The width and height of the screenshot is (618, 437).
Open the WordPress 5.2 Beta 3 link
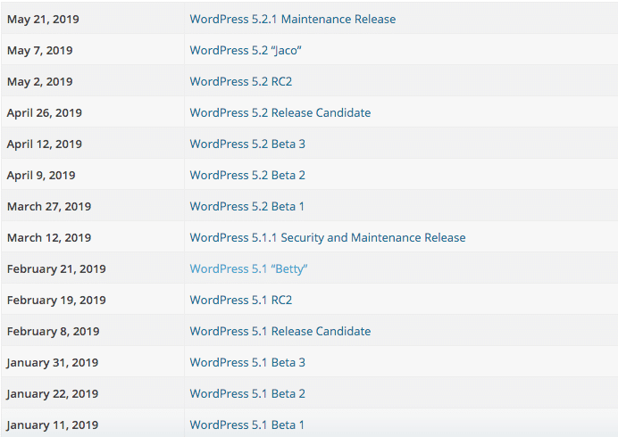[246, 144]
